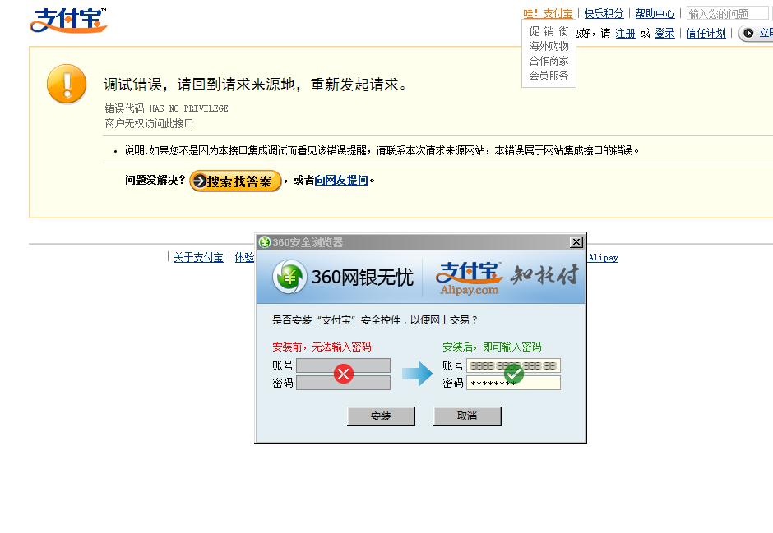Click the blue arrow between before and after
This screenshot has height=533, width=773.
[417, 374]
